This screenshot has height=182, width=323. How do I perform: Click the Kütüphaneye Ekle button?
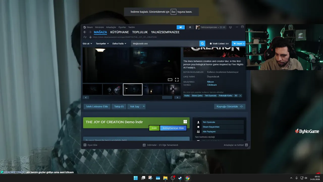173,128
